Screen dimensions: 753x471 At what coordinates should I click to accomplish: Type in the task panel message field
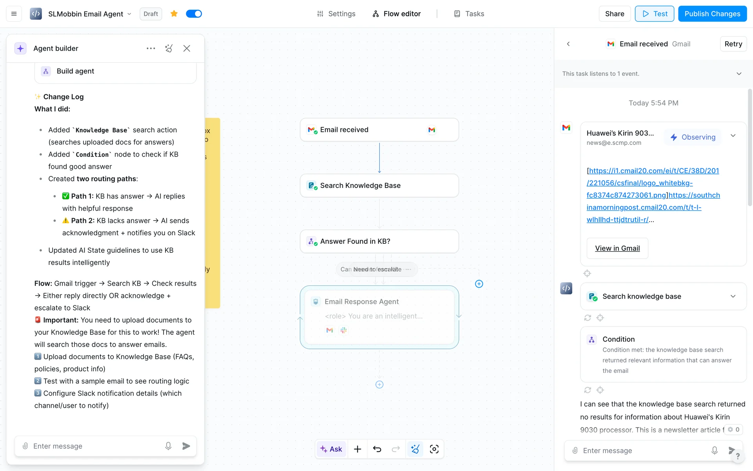[643, 451]
